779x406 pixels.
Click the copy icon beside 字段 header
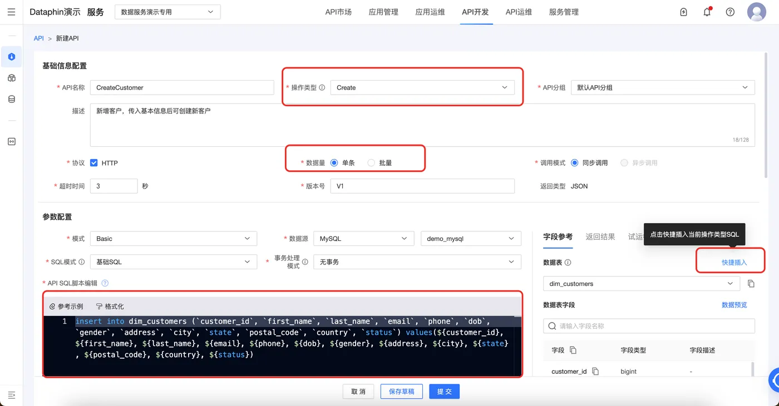(573, 350)
